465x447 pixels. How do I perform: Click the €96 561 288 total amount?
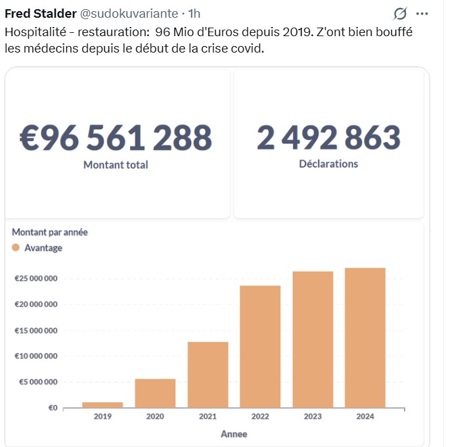coord(116,137)
